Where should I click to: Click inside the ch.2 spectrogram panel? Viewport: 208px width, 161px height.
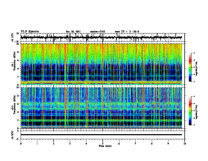point(101,108)
